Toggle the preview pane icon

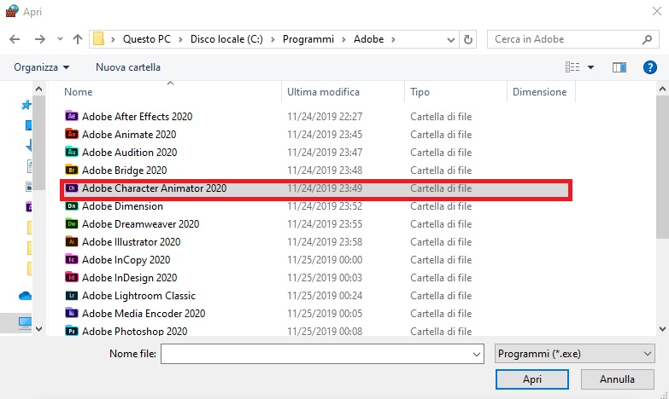[619, 67]
